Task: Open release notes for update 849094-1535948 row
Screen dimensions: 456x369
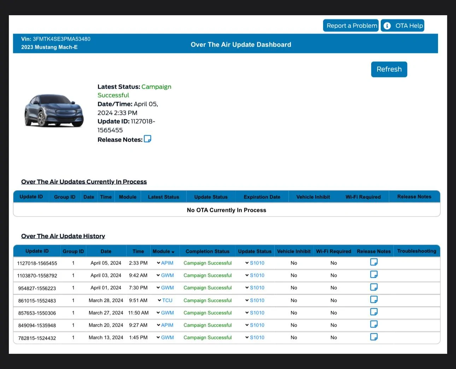Action: (x=374, y=324)
